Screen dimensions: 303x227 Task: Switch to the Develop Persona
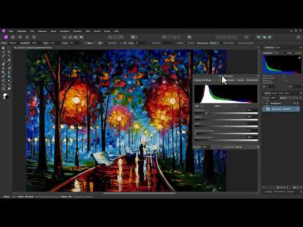pos(20,37)
